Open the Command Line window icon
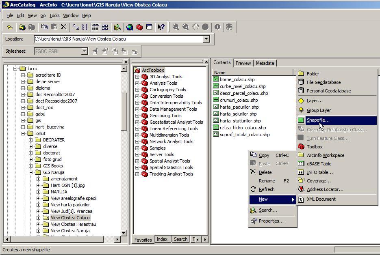 [x=149, y=27]
